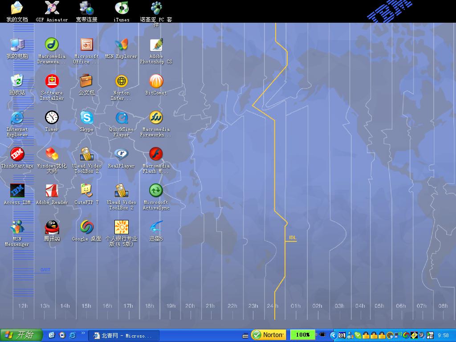
Task: Select the RealPlayer desktop icon
Action: [121, 155]
